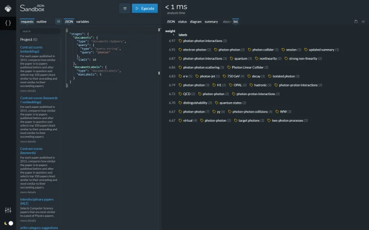
Task: Open the list menu button beside Execute
Action: click(x=125, y=9)
